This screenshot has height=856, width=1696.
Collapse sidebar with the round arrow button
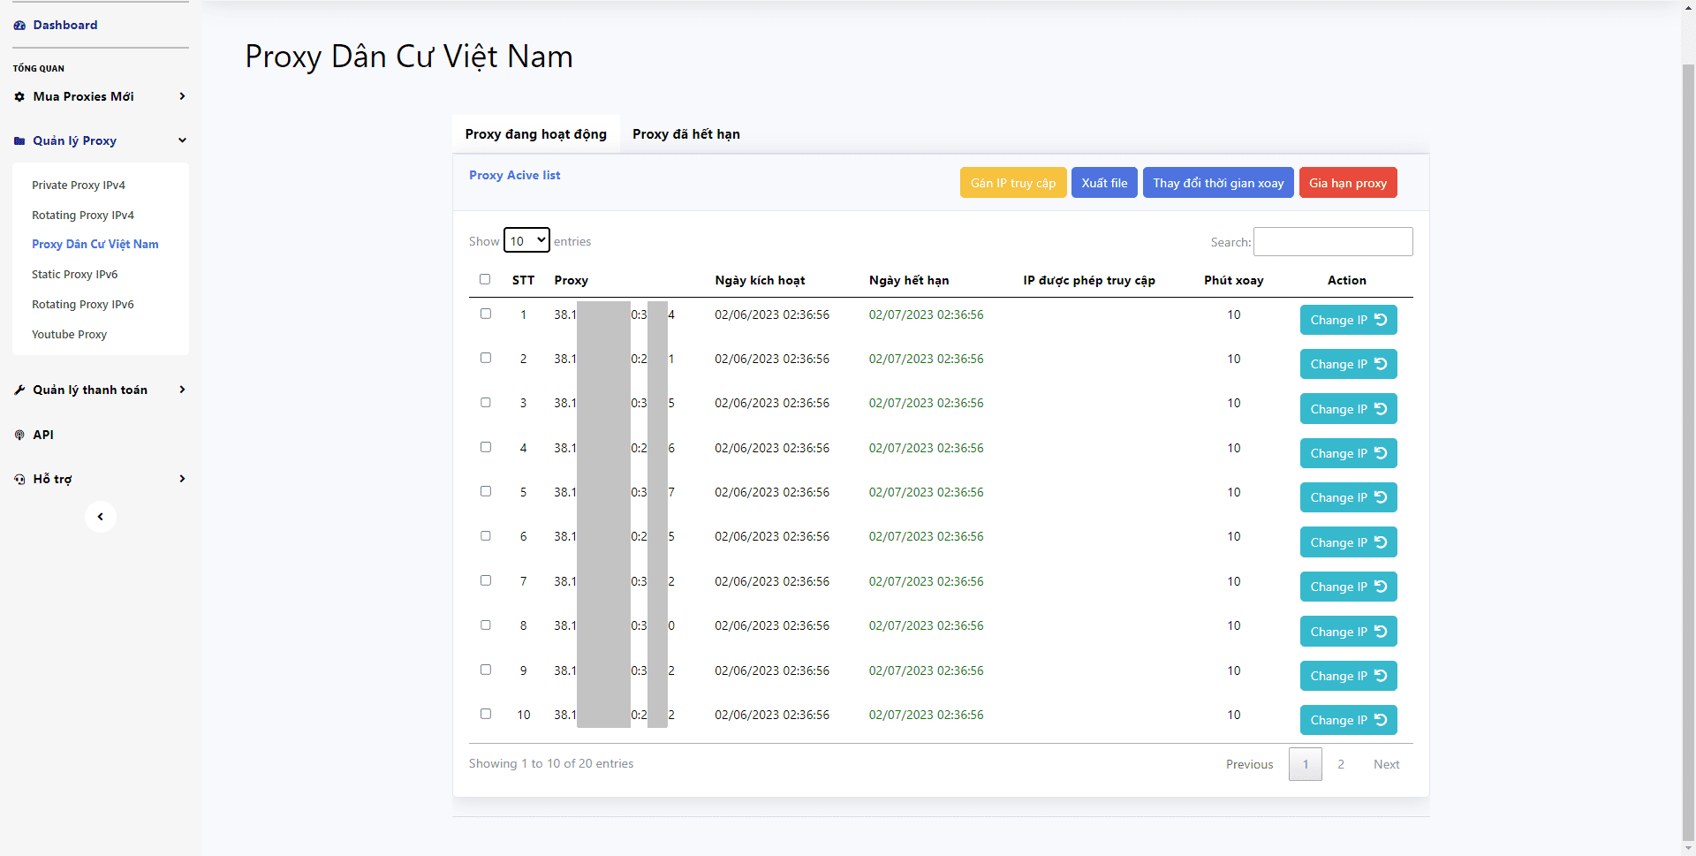(x=101, y=517)
